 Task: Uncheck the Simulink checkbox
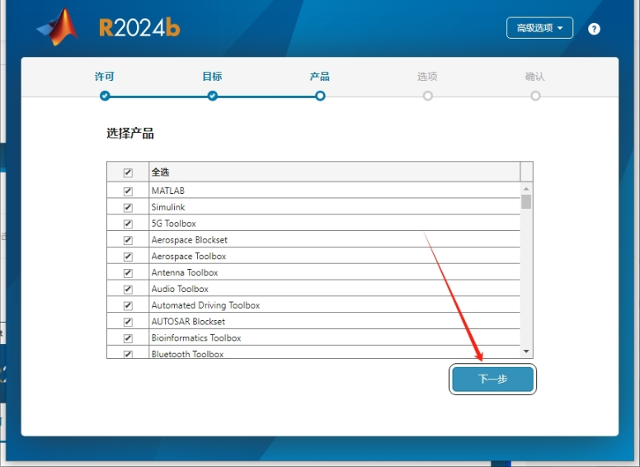tap(128, 207)
